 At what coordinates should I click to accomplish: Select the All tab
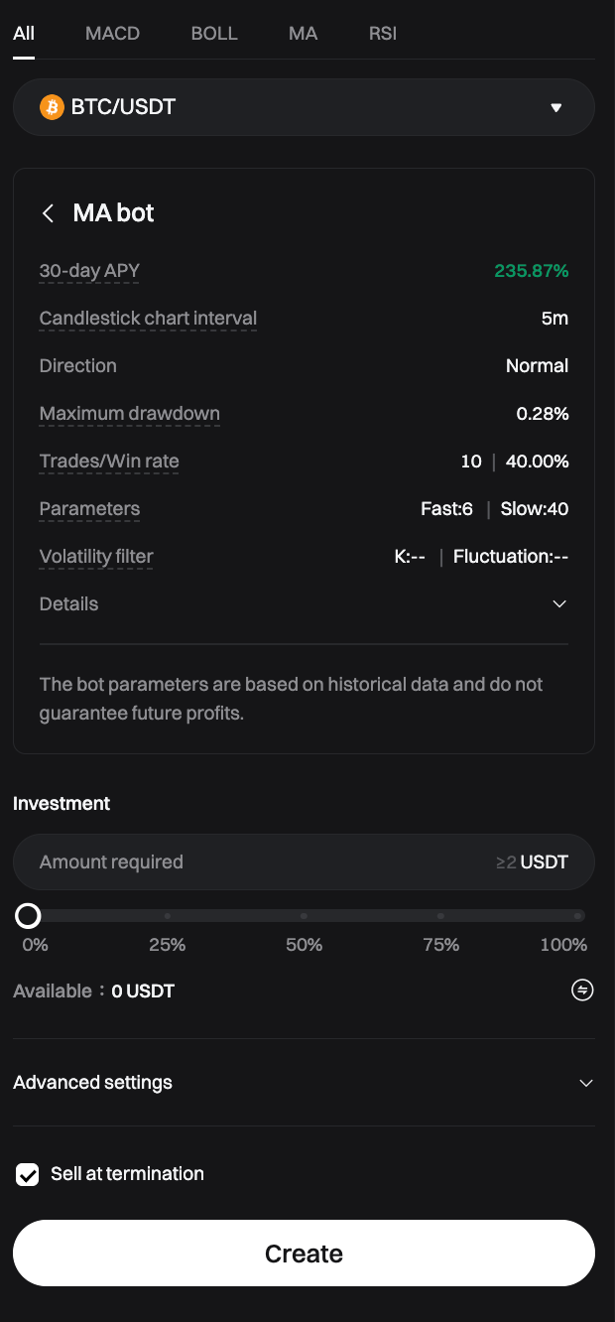click(24, 33)
